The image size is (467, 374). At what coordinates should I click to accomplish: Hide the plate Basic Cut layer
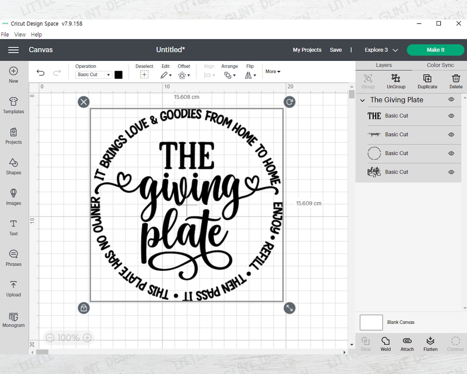coord(451,172)
